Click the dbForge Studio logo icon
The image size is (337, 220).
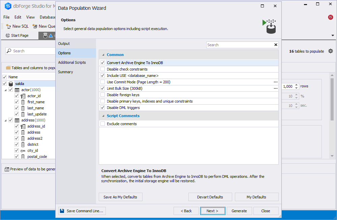click(x=8, y=6)
